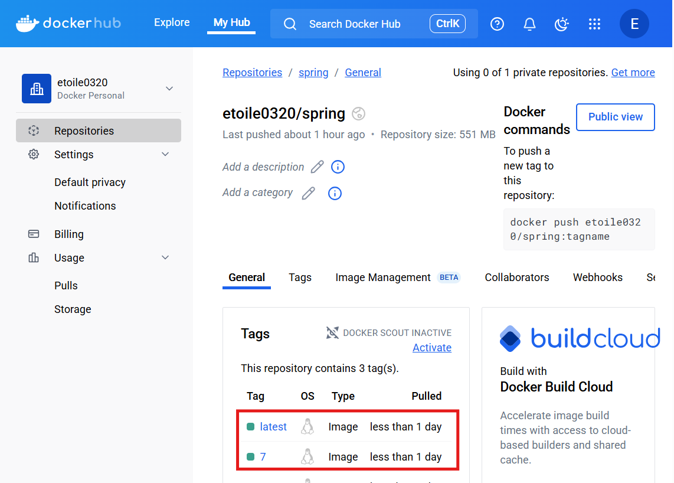Switch to the Tags tab
Image resolution: width=674 pixels, height=483 pixels.
point(300,278)
